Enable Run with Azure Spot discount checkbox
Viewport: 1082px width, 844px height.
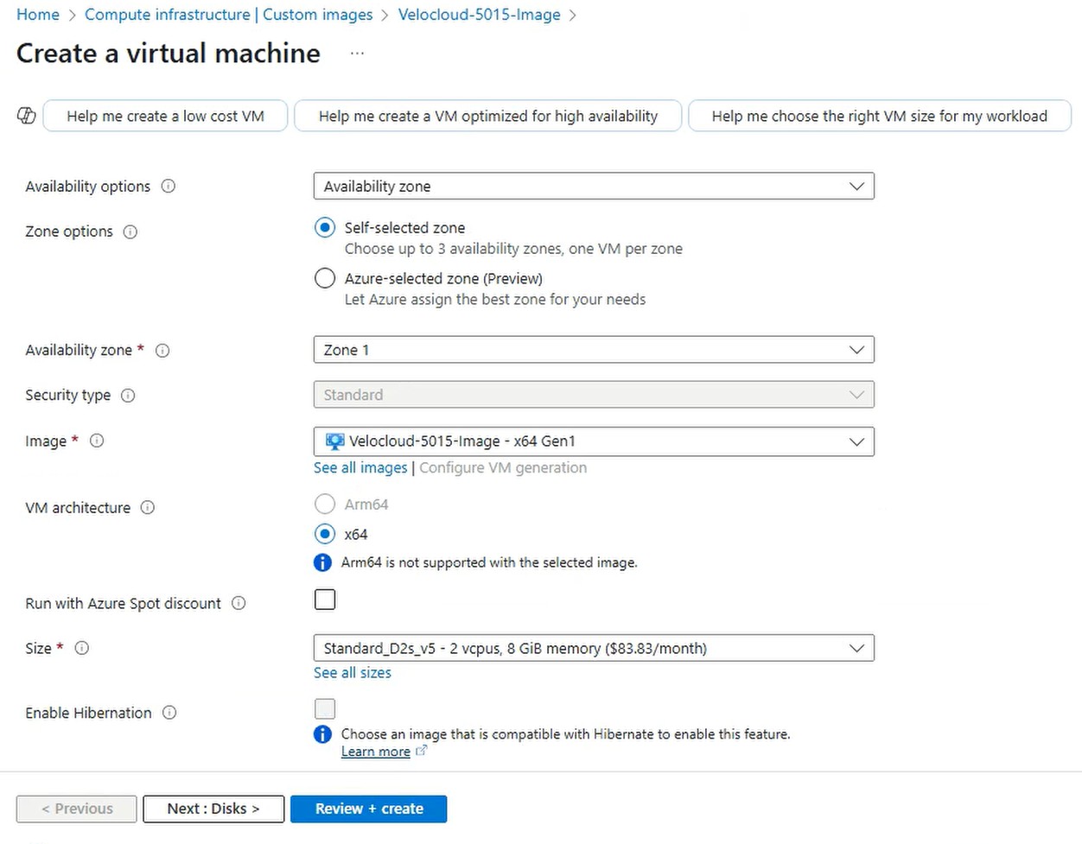[325, 600]
